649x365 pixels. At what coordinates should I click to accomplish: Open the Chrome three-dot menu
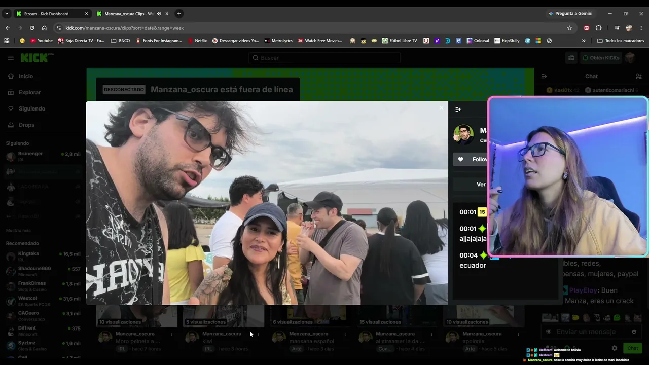641,28
